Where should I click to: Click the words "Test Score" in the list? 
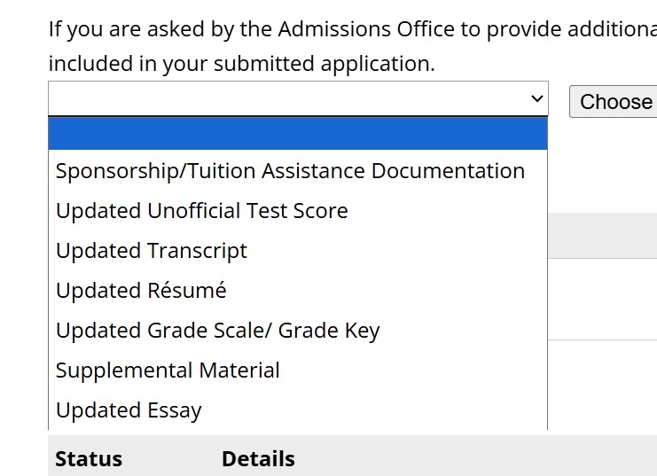pyautogui.click(x=304, y=211)
